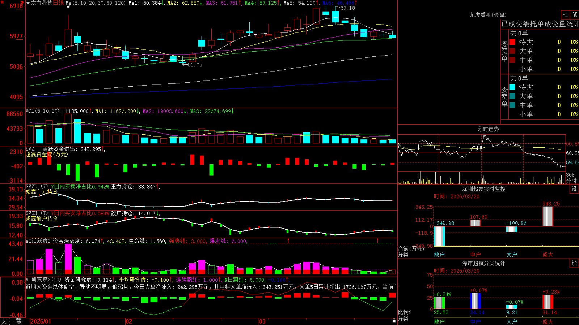
Task: Click red 特大 swatch in 委买单
Action: click(x=512, y=42)
